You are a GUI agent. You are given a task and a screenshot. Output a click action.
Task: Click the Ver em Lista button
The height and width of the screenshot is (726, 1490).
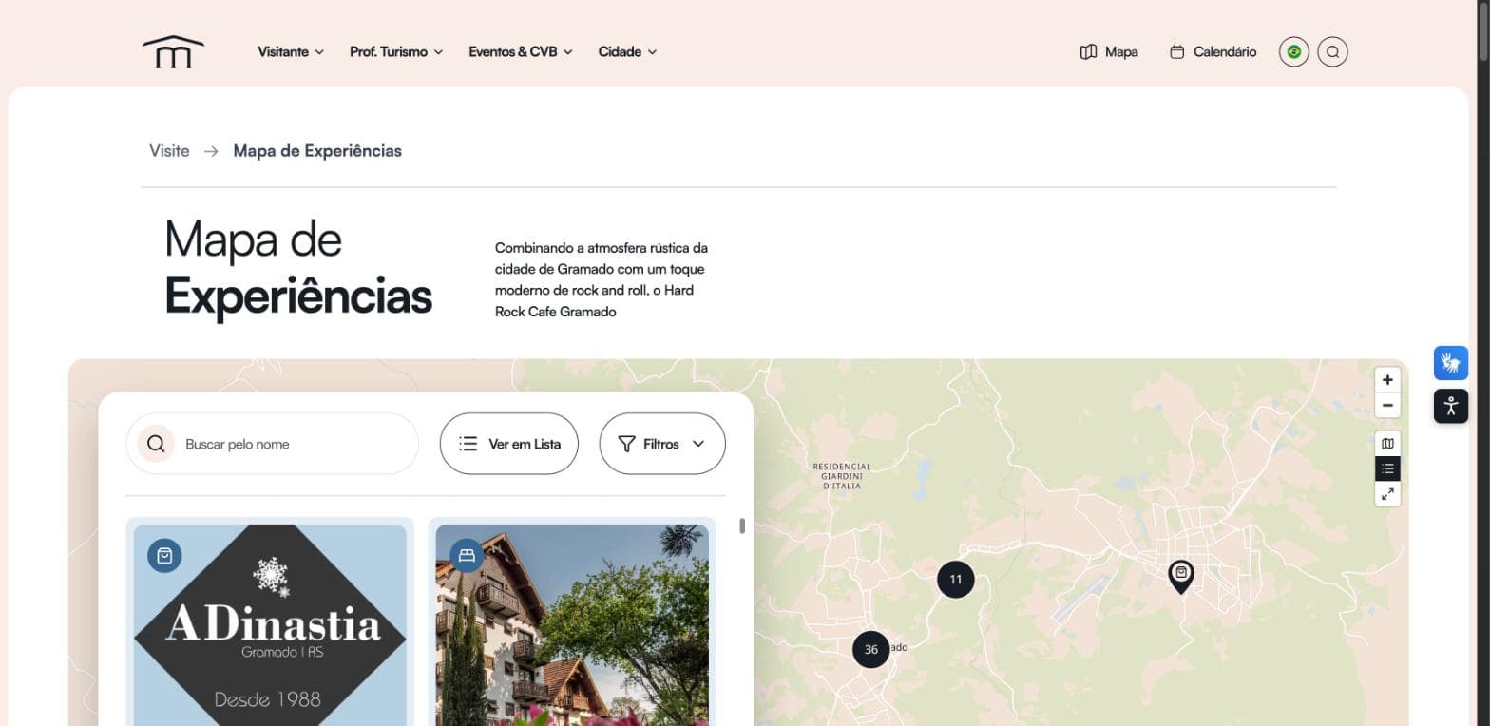[x=508, y=444]
